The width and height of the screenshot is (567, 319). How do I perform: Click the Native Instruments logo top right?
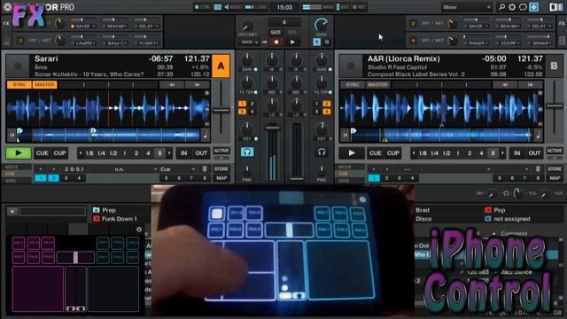coord(556,7)
